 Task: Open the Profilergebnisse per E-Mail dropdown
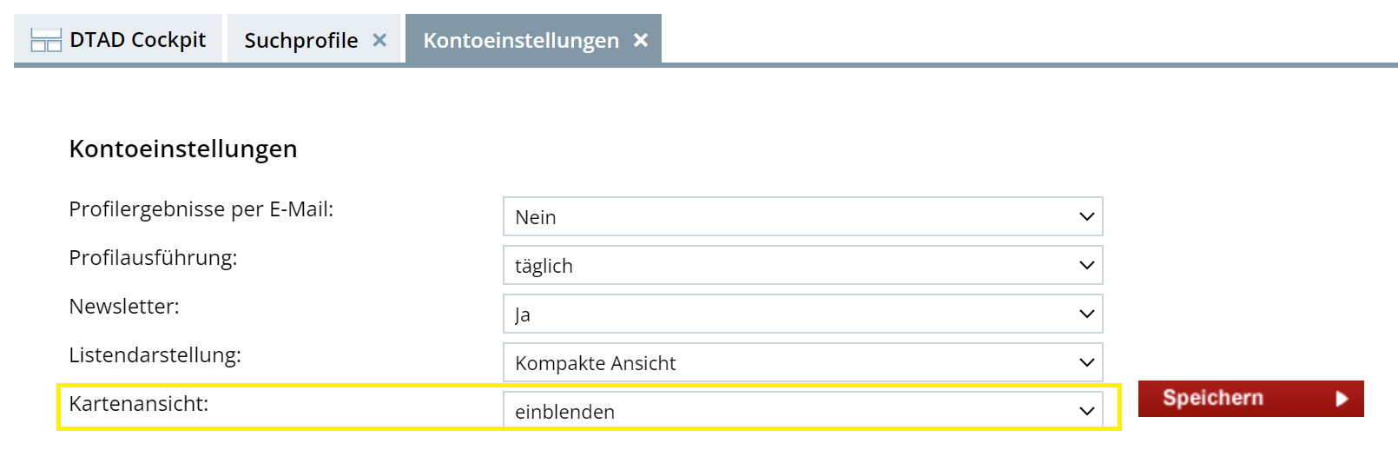(803, 216)
